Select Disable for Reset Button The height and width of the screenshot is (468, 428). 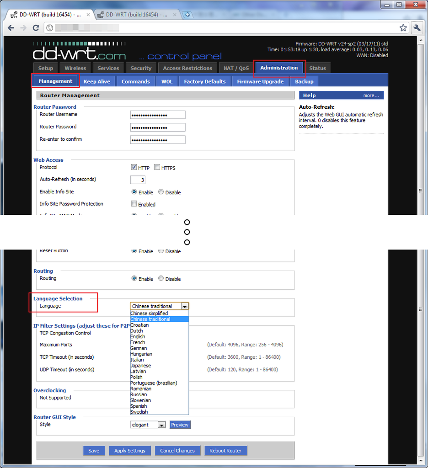pos(161,251)
